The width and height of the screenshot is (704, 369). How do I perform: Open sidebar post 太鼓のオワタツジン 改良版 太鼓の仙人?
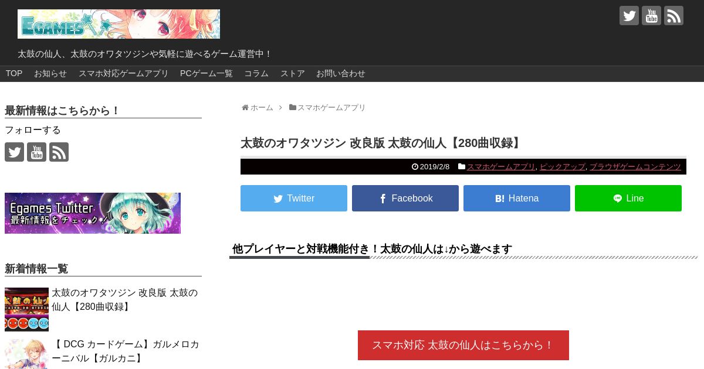[125, 300]
